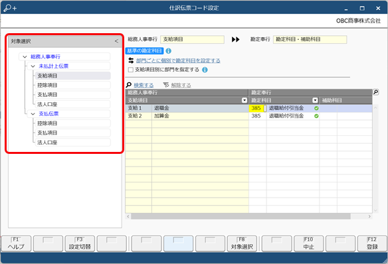Click the 退職金 cell
The height and width of the screenshot is (264, 388).
(200, 108)
